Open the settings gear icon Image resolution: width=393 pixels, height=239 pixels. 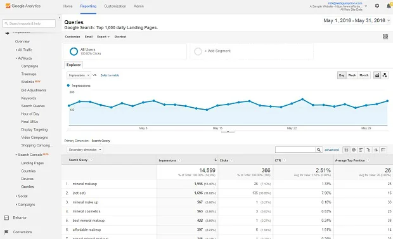(377, 6)
